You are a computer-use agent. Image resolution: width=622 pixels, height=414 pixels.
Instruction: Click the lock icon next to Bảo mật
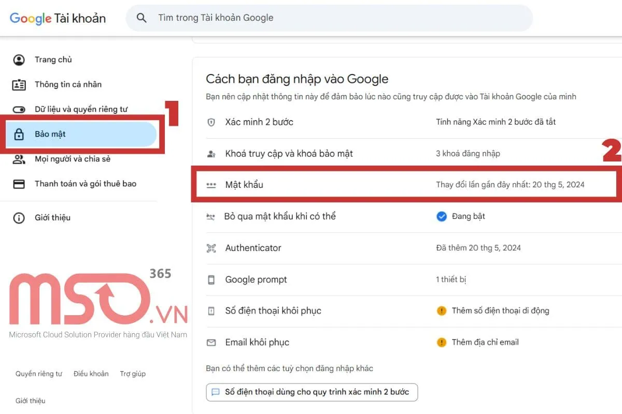point(19,134)
